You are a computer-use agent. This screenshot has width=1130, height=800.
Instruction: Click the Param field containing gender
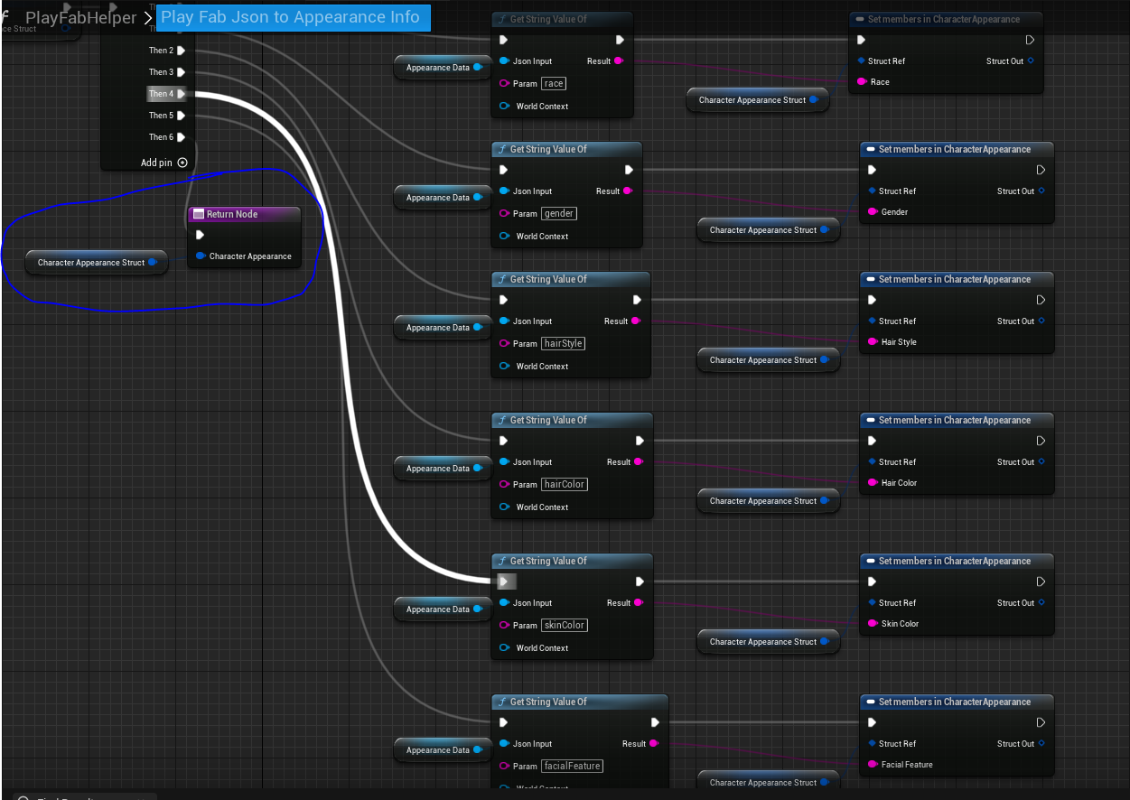pyautogui.click(x=559, y=214)
